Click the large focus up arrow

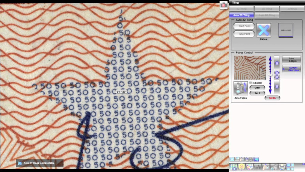(x=277, y=63)
